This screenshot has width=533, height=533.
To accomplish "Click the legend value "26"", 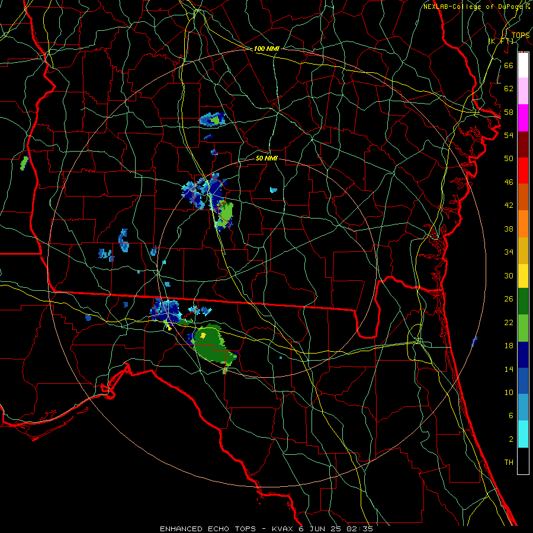I will coord(509,299).
